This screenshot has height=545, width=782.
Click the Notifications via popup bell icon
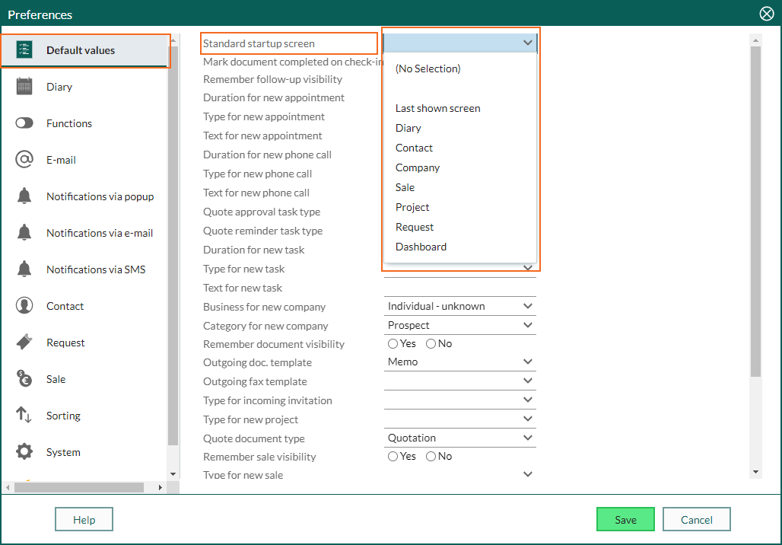24,196
